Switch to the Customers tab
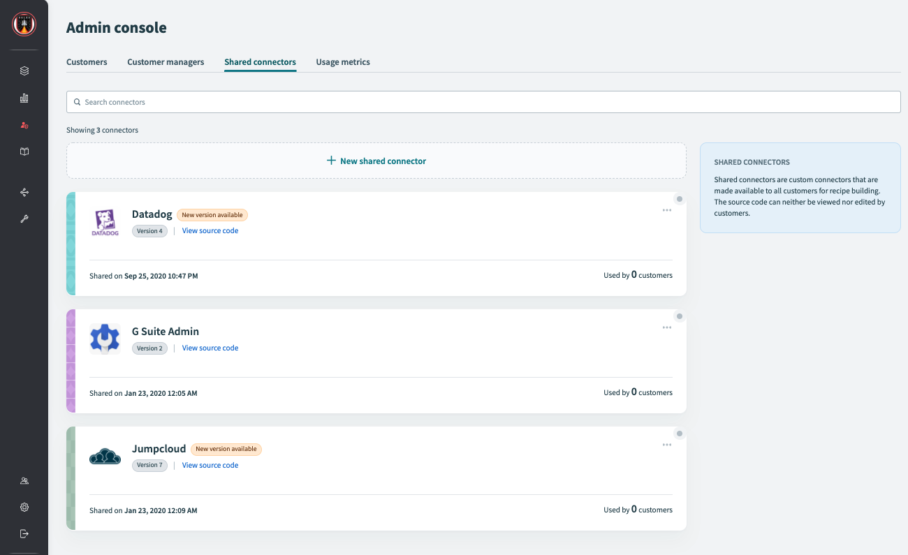Image resolution: width=908 pixels, height=555 pixels. tap(87, 62)
